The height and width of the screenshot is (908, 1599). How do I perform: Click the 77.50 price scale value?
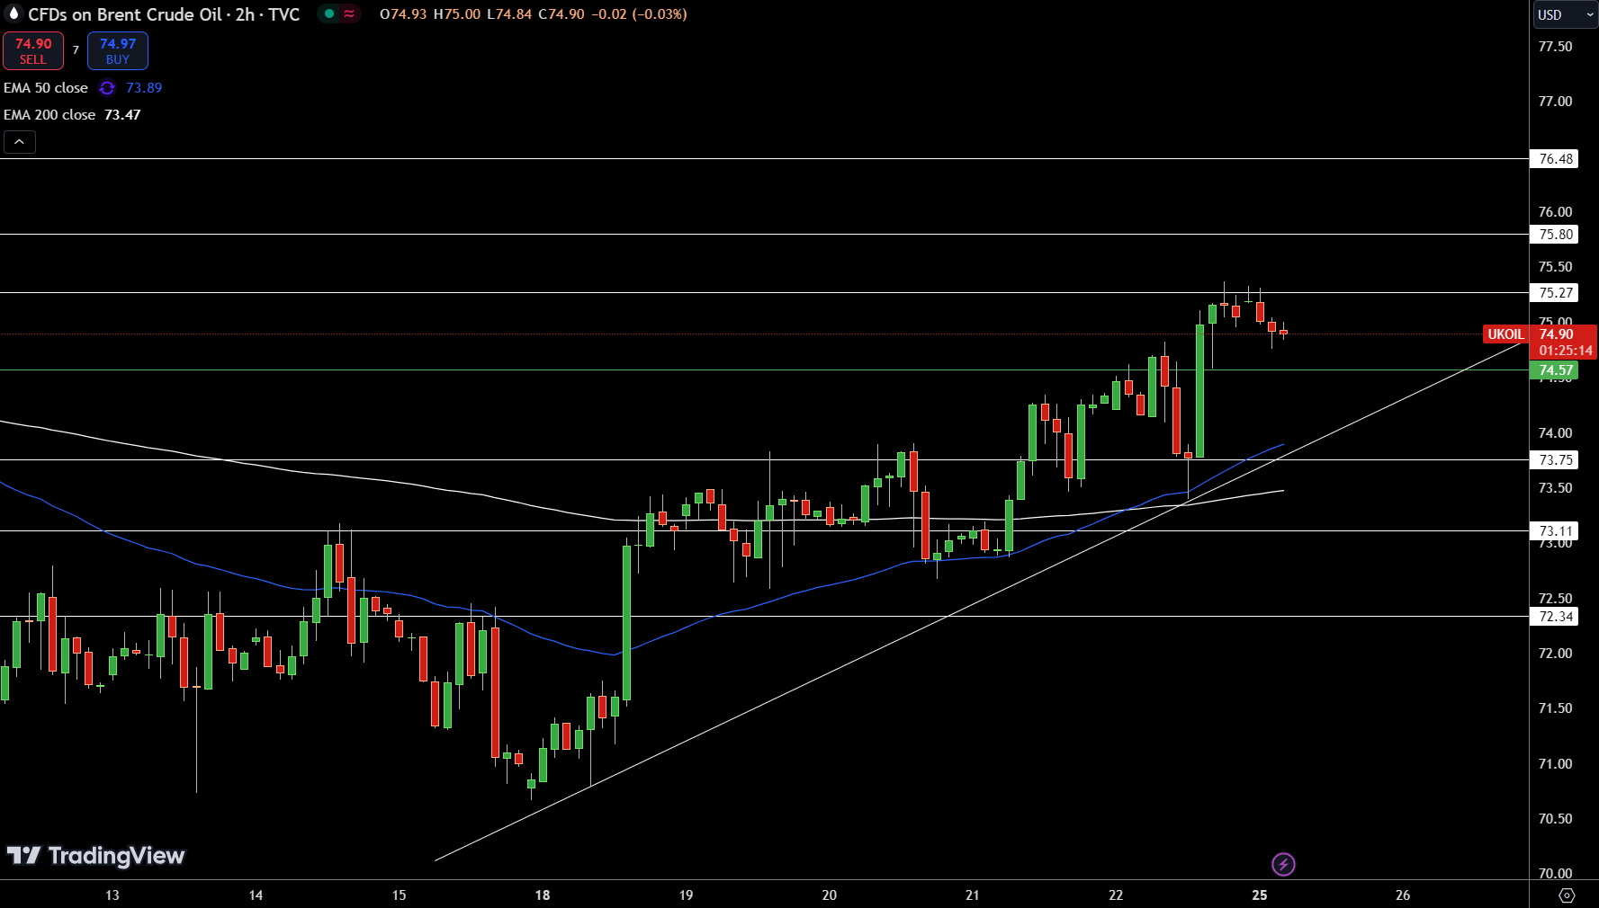tap(1555, 47)
